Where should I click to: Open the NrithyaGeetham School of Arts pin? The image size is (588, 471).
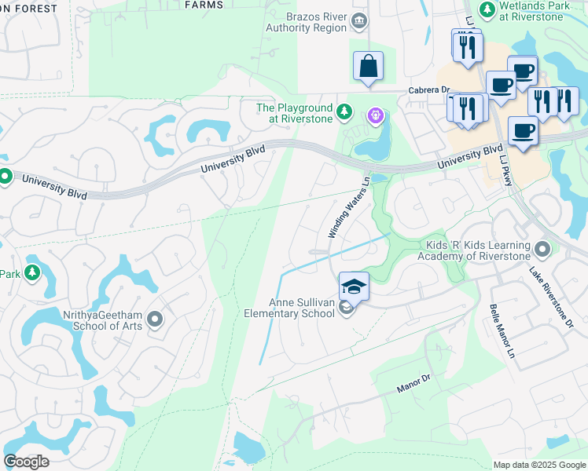click(155, 319)
